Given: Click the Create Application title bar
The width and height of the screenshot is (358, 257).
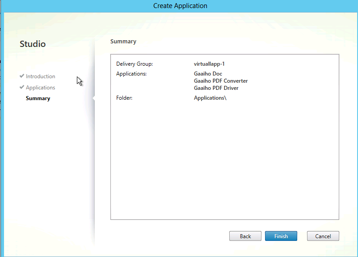Looking at the screenshot, I should coord(180,6).
